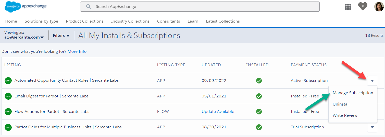Expand the Filters dropdown
This screenshot has width=385, height=137.
[61, 36]
